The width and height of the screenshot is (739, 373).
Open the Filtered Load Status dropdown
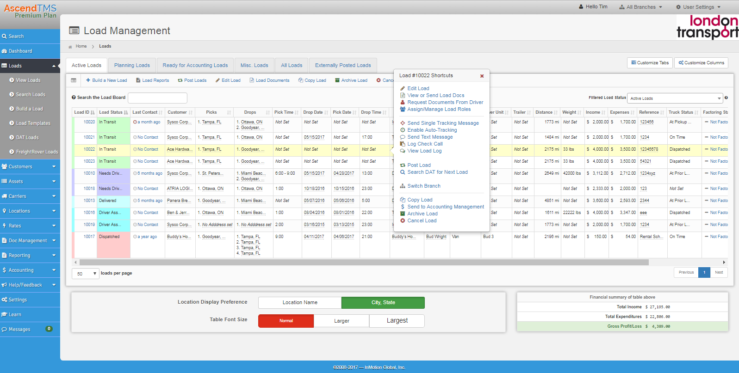coord(675,98)
